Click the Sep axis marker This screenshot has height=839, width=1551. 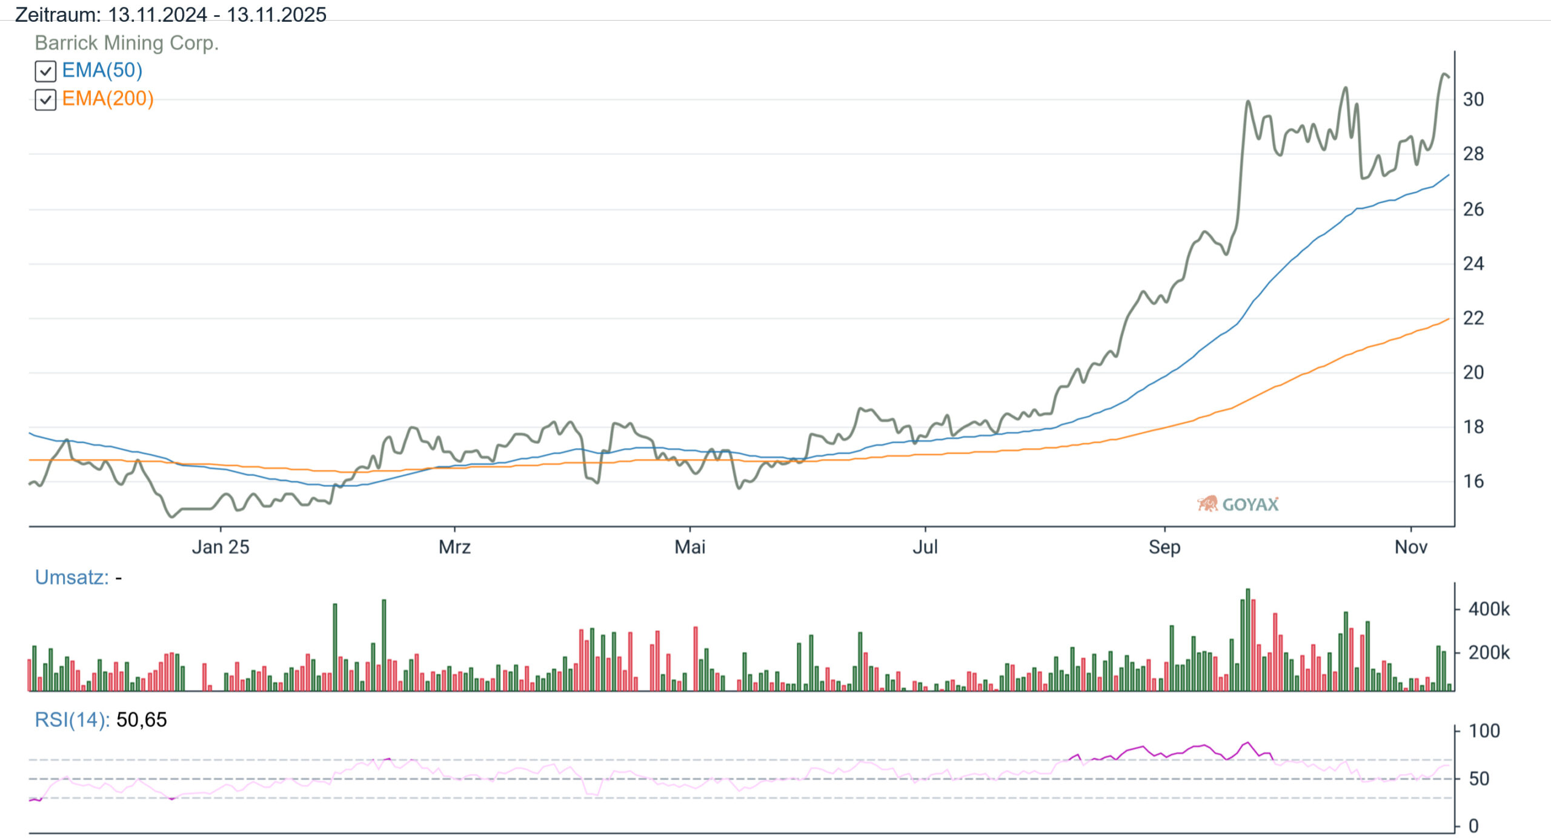(1164, 547)
